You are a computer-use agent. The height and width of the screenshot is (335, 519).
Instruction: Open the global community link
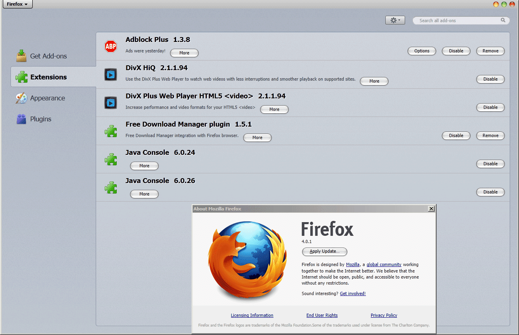384,264
